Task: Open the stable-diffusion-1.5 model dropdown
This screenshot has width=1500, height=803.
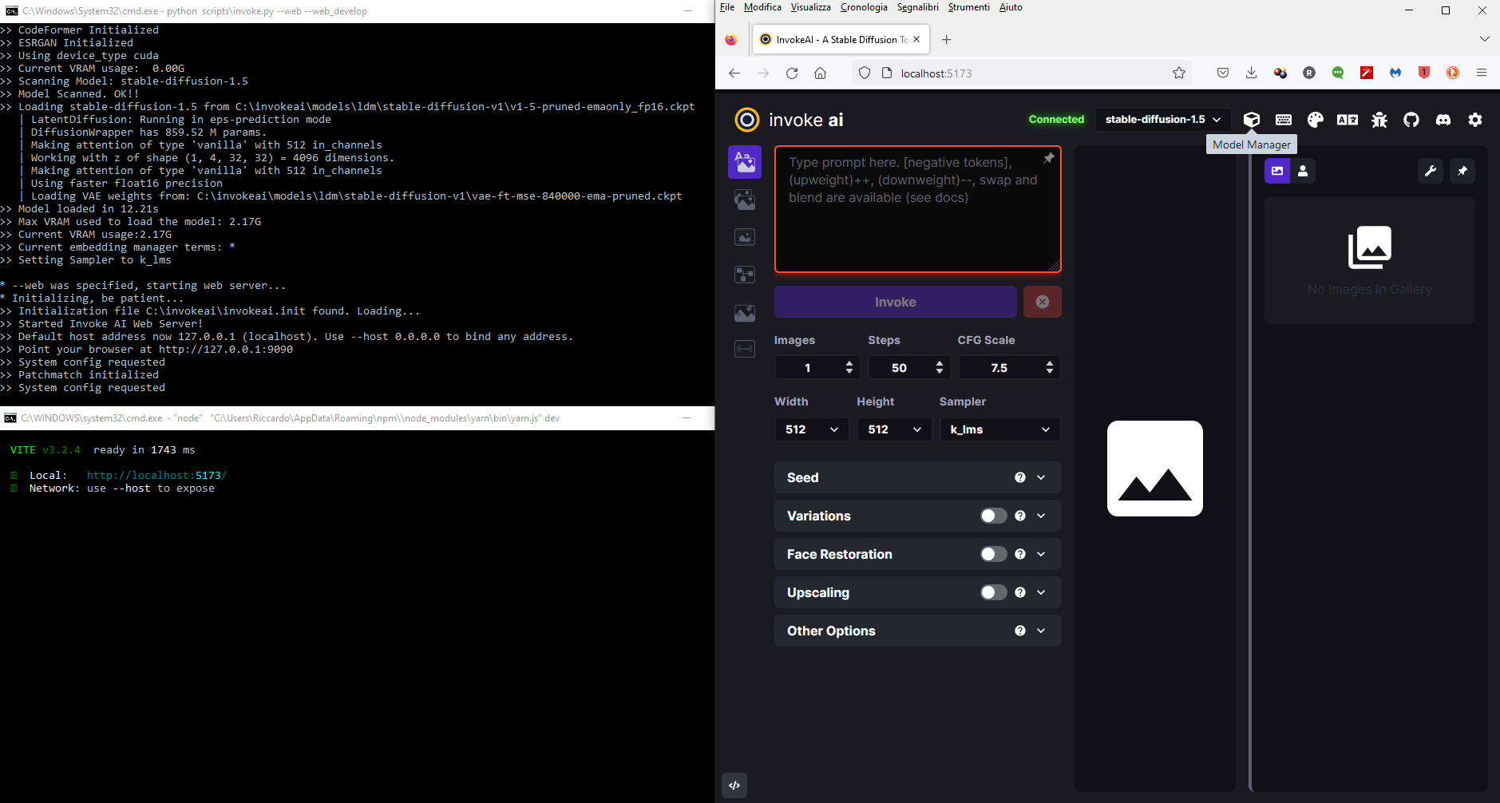Action: point(1163,120)
